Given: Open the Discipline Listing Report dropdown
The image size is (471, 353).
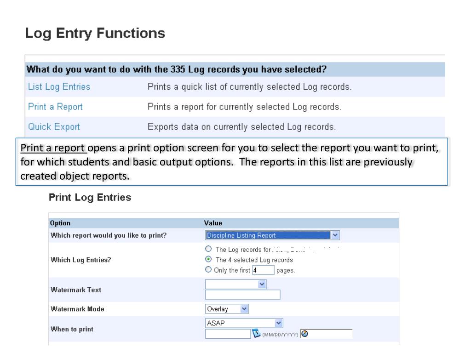Looking at the screenshot, I should click(274, 235).
